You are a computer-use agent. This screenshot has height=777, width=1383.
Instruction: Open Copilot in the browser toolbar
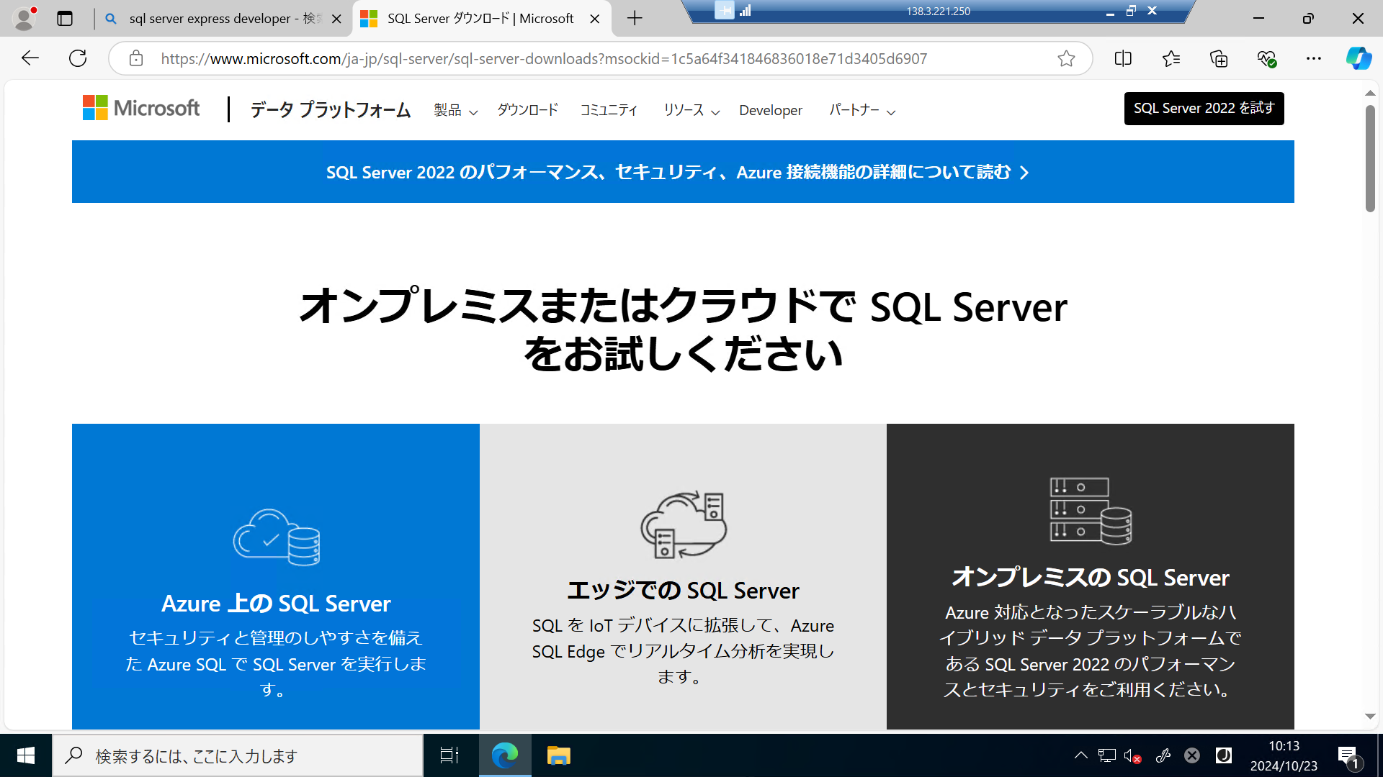[x=1359, y=58]
